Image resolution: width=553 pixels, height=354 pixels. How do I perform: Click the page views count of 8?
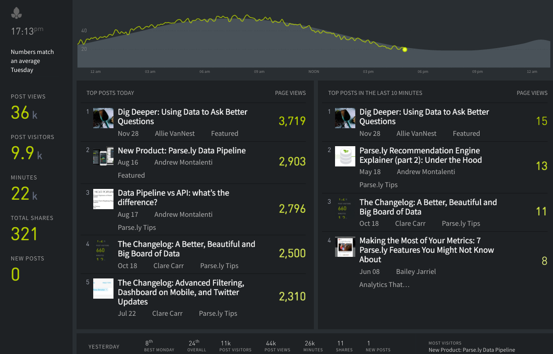pos(544,261)
